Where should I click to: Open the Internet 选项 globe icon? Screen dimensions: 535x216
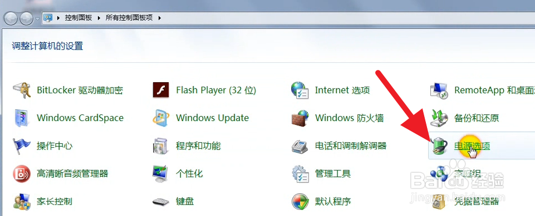coord(300,90)
